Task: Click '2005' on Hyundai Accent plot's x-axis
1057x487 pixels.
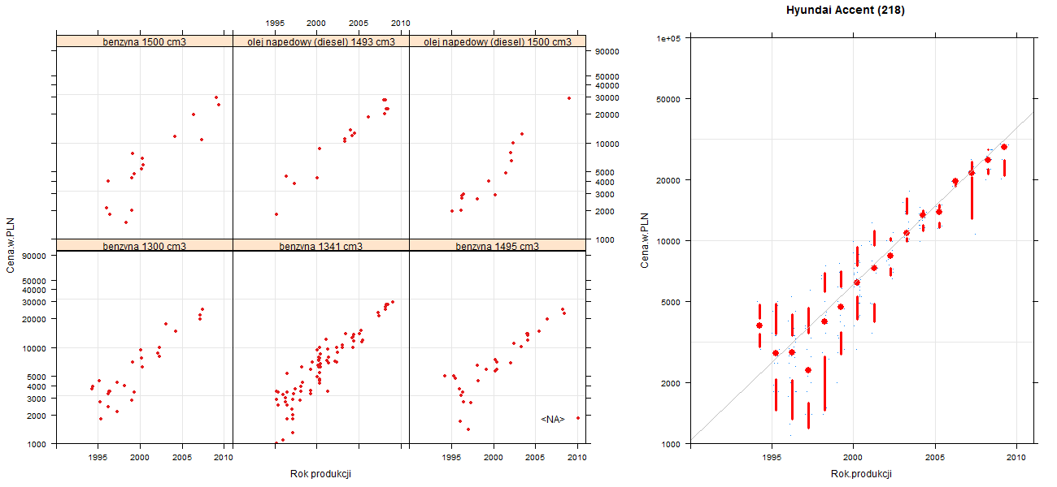Action: click(x=935, y=458)
